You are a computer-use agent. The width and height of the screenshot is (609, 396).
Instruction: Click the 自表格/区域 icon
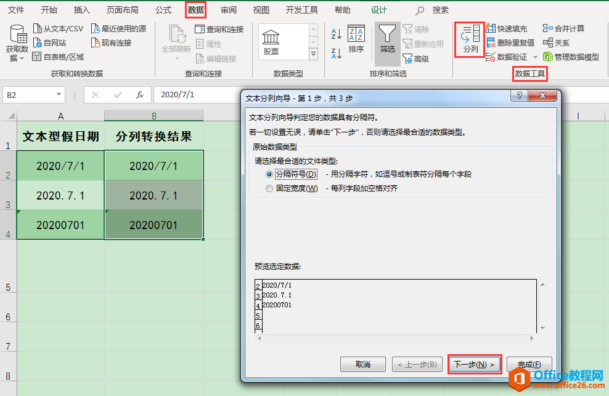tap(37, 57)
